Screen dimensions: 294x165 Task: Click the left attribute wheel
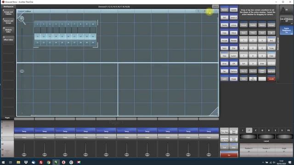click(248, 137)
